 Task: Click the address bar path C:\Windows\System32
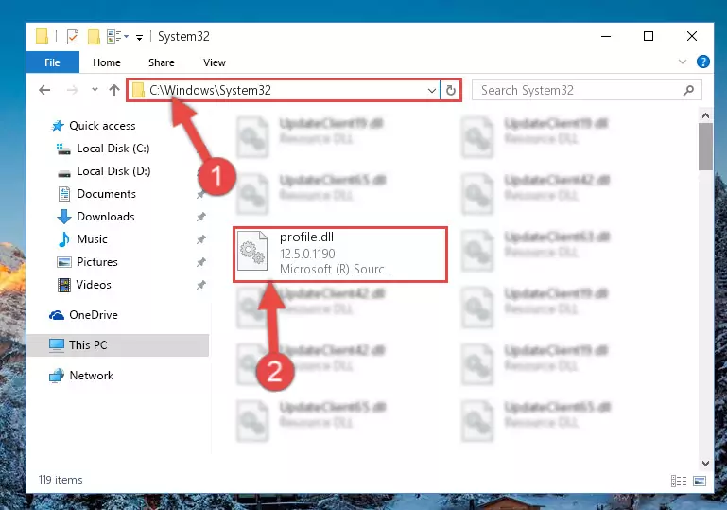pos(210,90)
